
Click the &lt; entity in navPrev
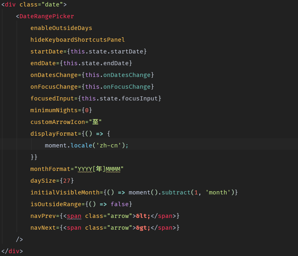[x=143, y=216]
